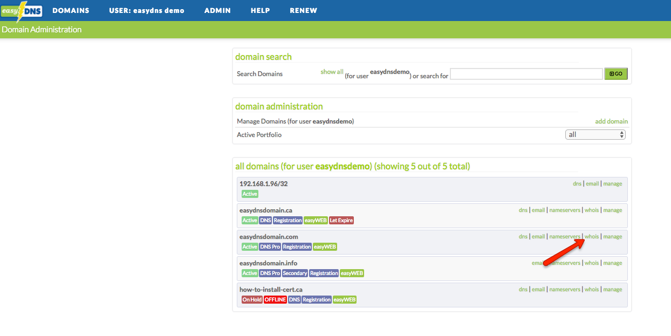The height and width of the screenshot is (336, 671).
Task: Open manage for how-to-install-cert.ca
Action: [x=613, y=290]
